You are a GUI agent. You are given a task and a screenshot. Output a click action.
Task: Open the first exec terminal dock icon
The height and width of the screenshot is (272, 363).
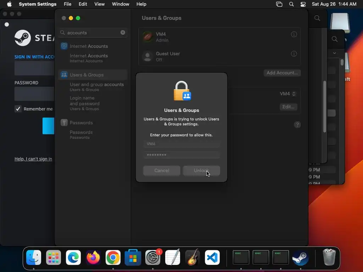pyautogui.click(x=241, y=257)
